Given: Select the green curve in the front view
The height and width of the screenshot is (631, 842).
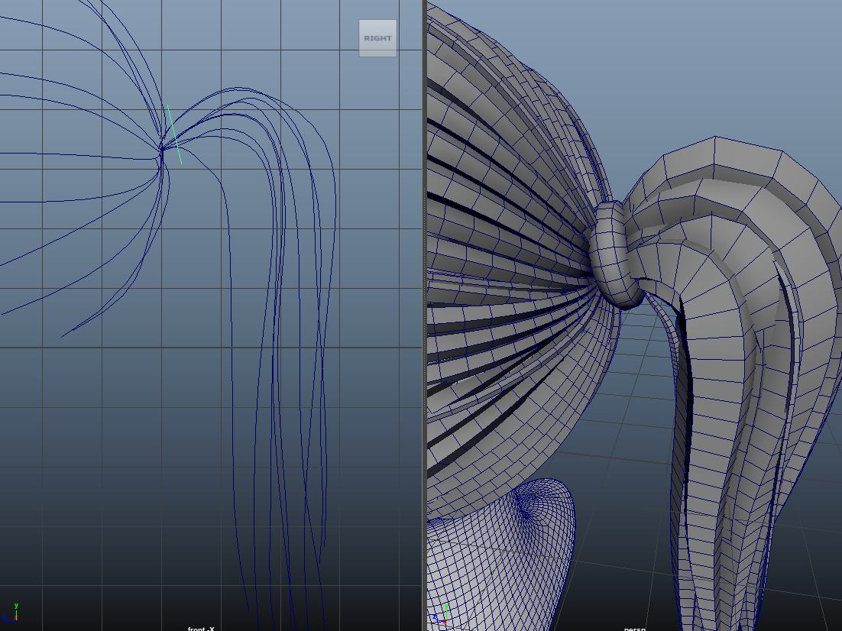Looking at the screenshot, I should [x=174, y=134].
